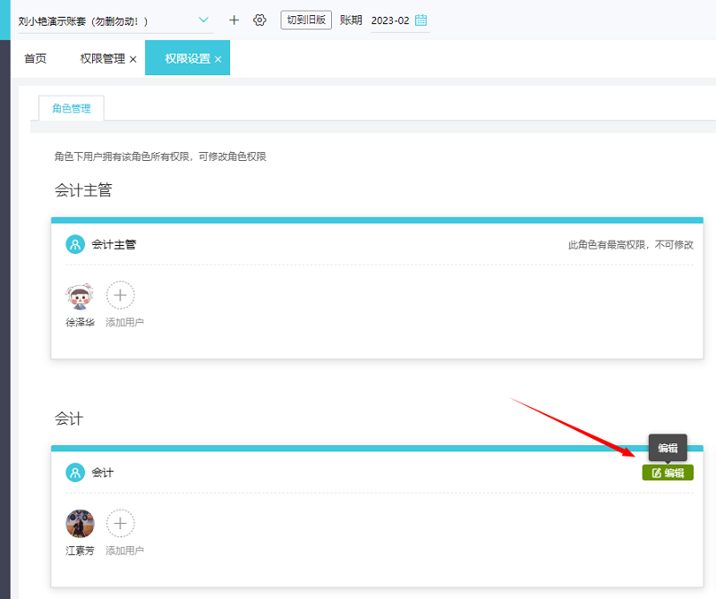The image size is (716, 599).
Task: Select the 权限设置 tab
Action: click(187, 58)
